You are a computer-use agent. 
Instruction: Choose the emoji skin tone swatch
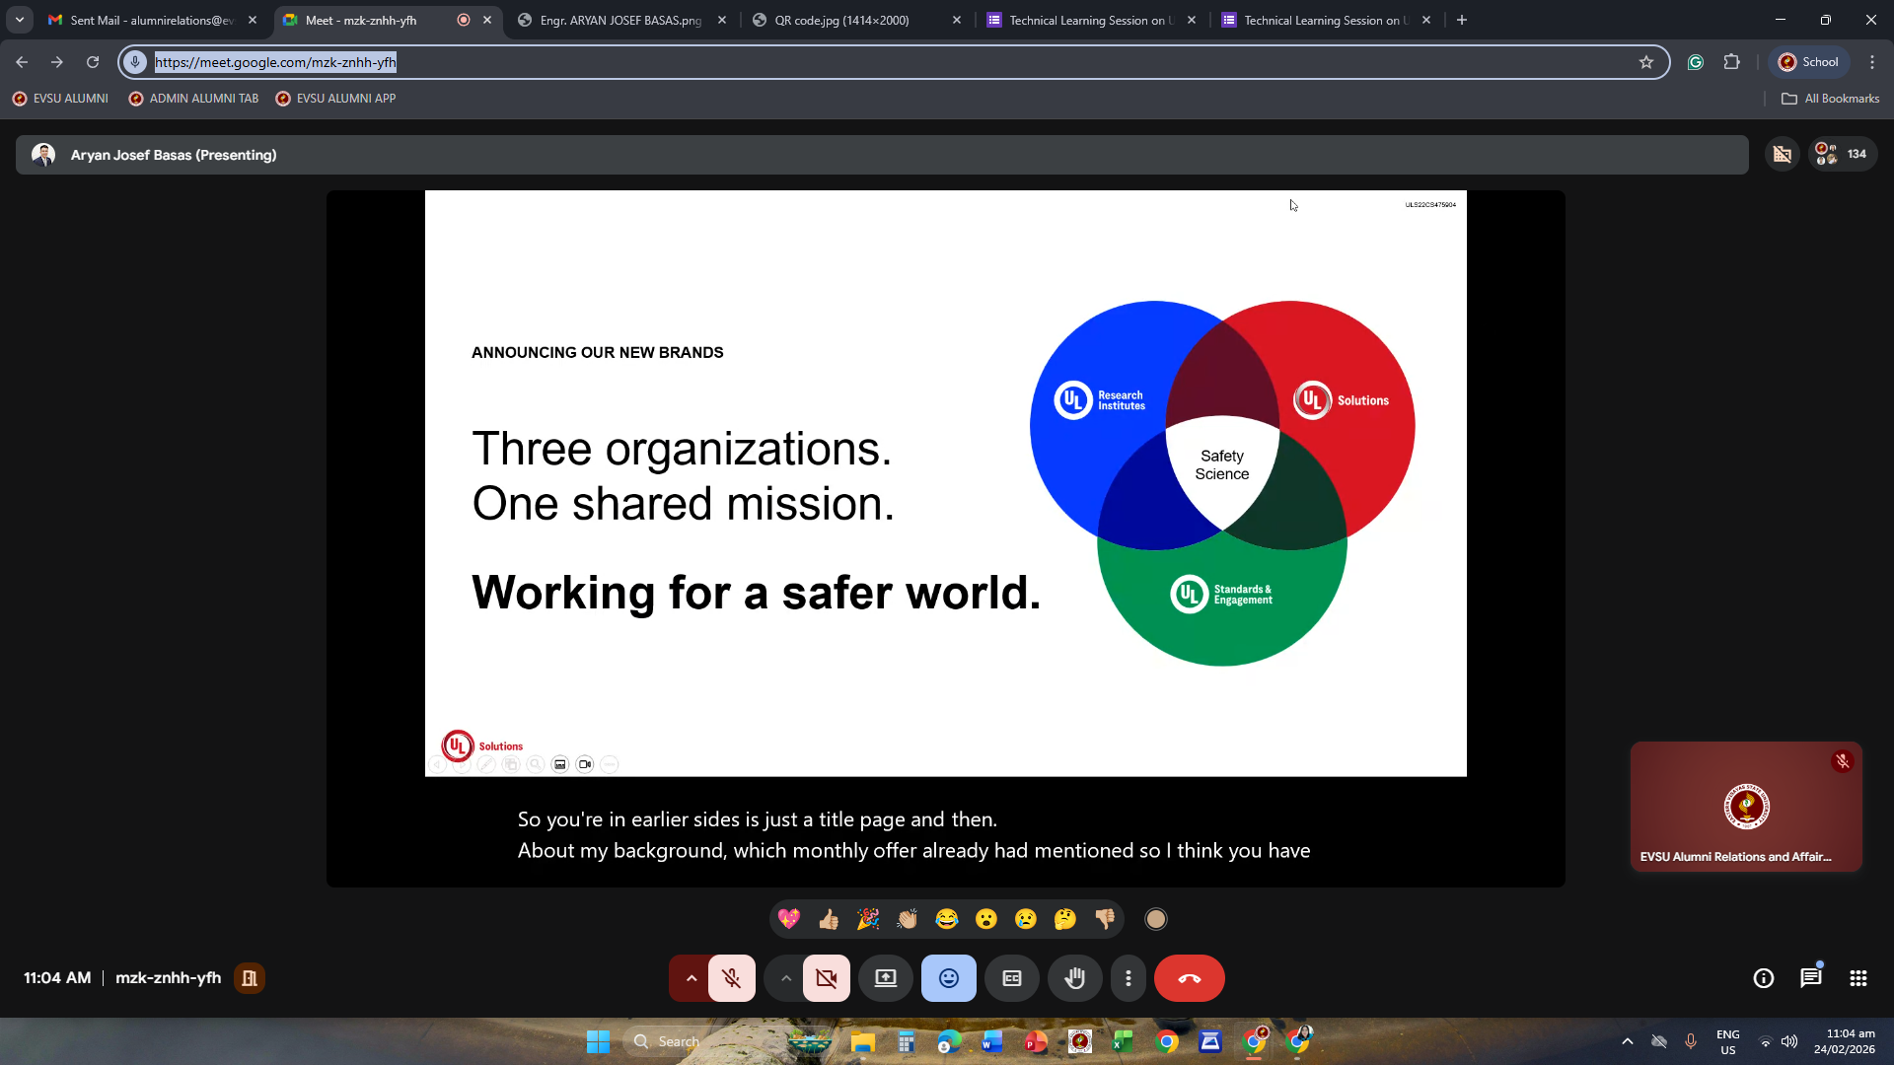pyautogui.click(x=1155, y=919)
